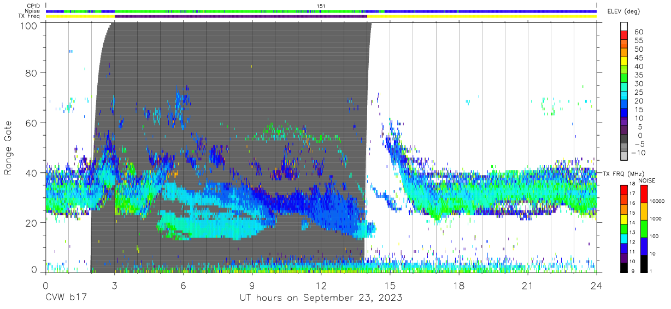671x309 pixels.
Task: Click the yellow ELEV swatch between 40 and 45
Action: tap(624, 62)
